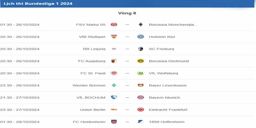This screenshot has width=256, height=128.
Task: Click the VfL BOCHUM vs Bayern score dash
Action: click(x=127, y=98)
